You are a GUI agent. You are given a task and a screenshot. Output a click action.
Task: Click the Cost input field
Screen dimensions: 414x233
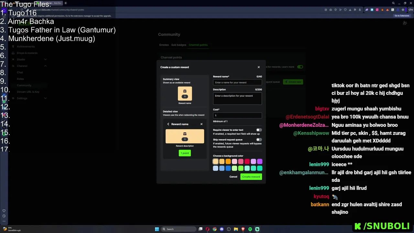tap(237, 116)
